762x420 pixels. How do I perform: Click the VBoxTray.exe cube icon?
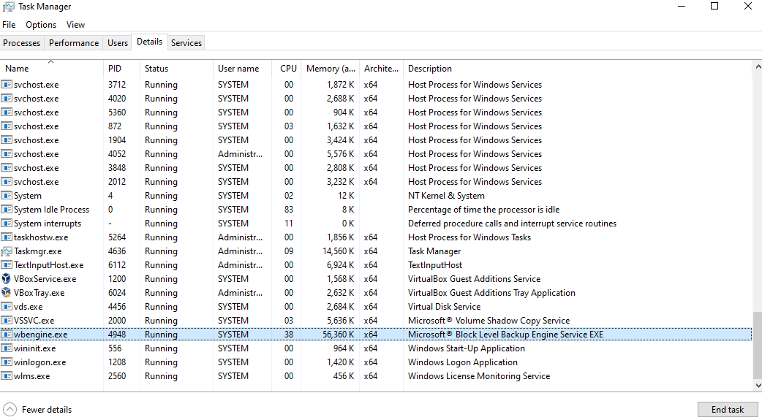click(7, 293)
